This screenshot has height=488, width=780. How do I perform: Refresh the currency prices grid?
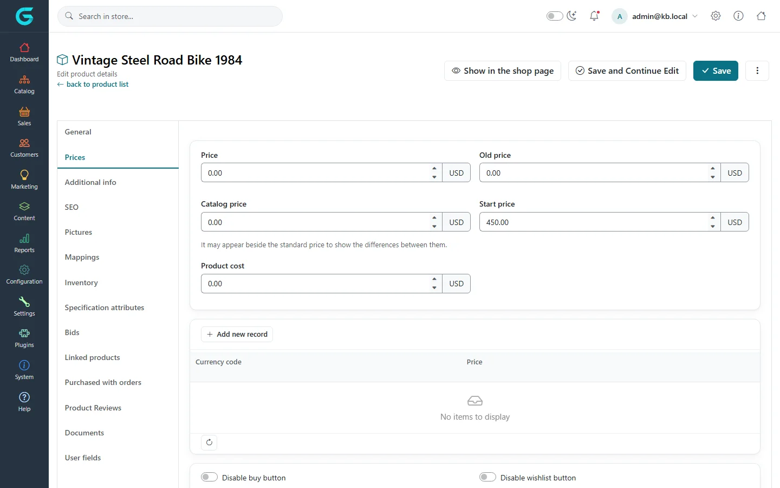tap(209, 442)
